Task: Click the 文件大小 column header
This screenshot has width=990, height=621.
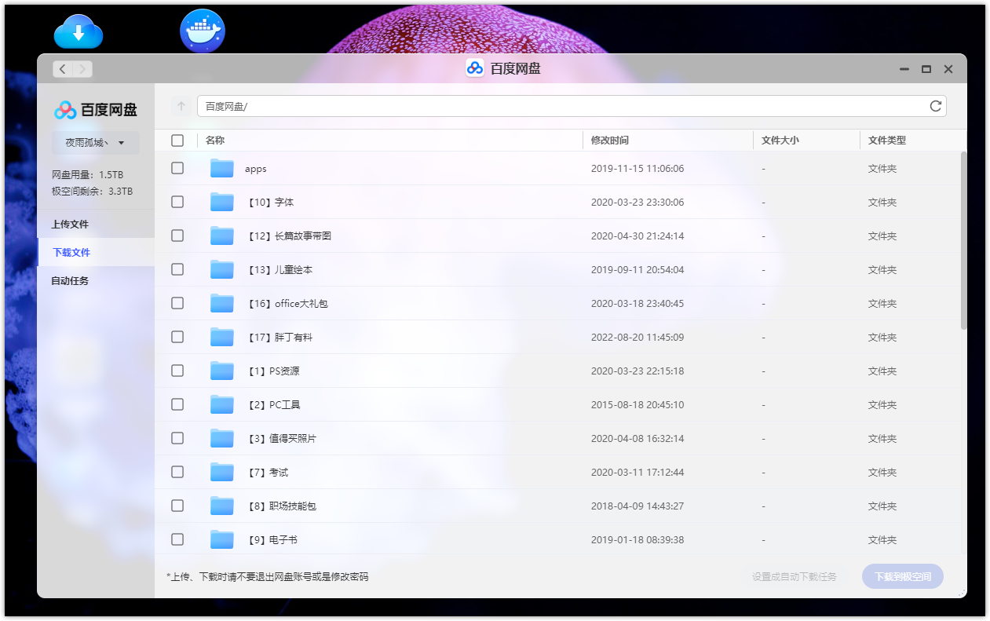Action: 780,141
